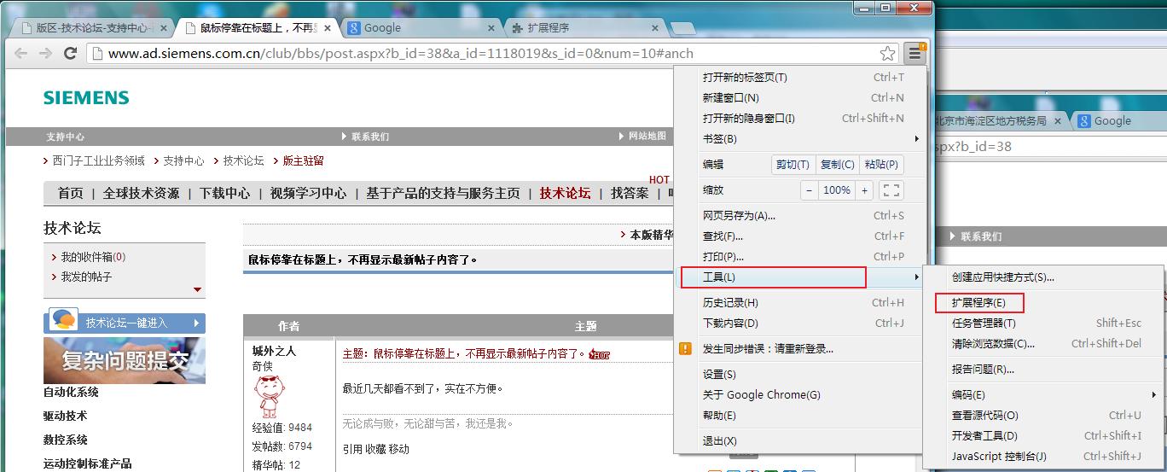The image size is (1167, 472).
Task: Reload the page with refresh icon
Action: click(x=71, y=53)
